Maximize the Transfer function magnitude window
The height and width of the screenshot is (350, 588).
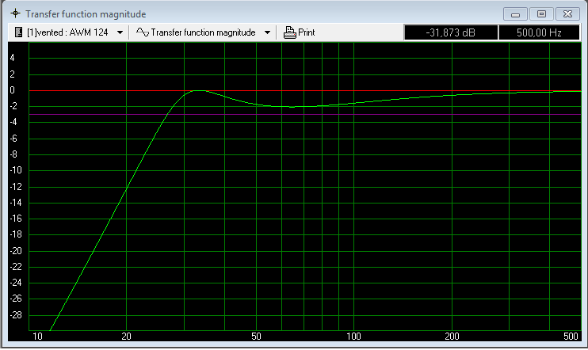(541, 13)
